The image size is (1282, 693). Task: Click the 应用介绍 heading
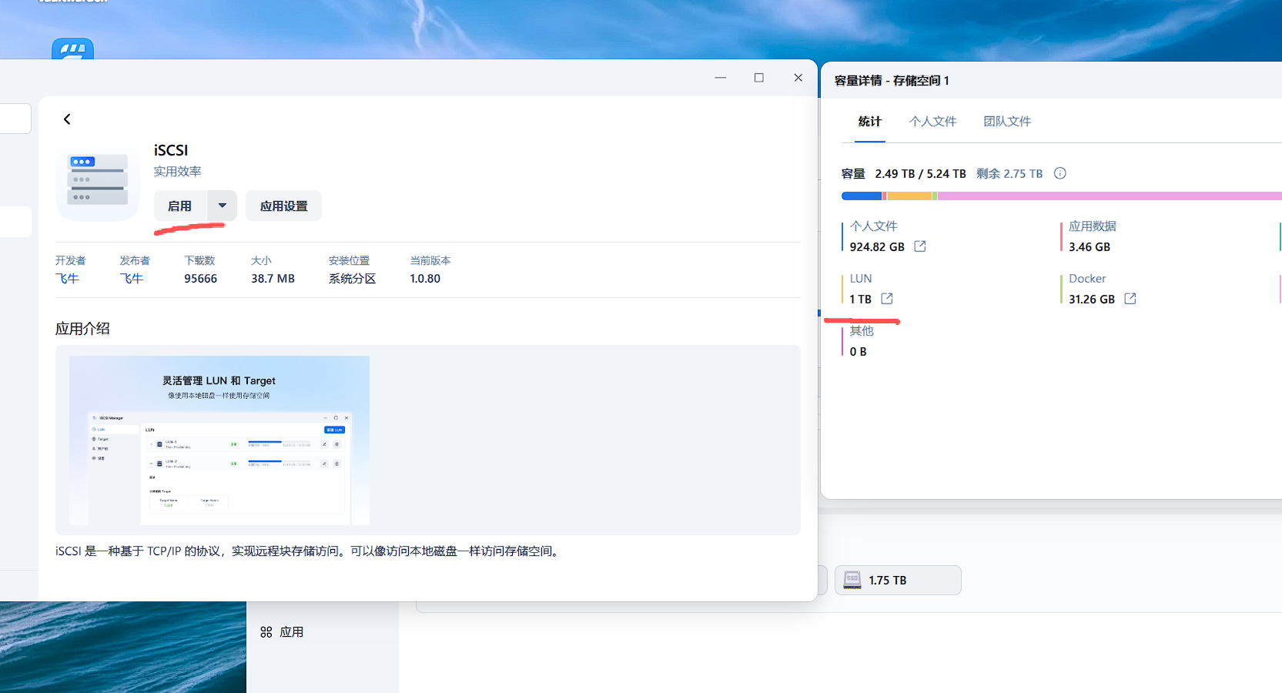pyautogui.click(x=82, y=329)
